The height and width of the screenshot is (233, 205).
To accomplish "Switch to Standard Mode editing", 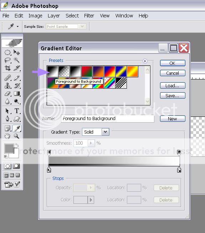I will point(7,166).
